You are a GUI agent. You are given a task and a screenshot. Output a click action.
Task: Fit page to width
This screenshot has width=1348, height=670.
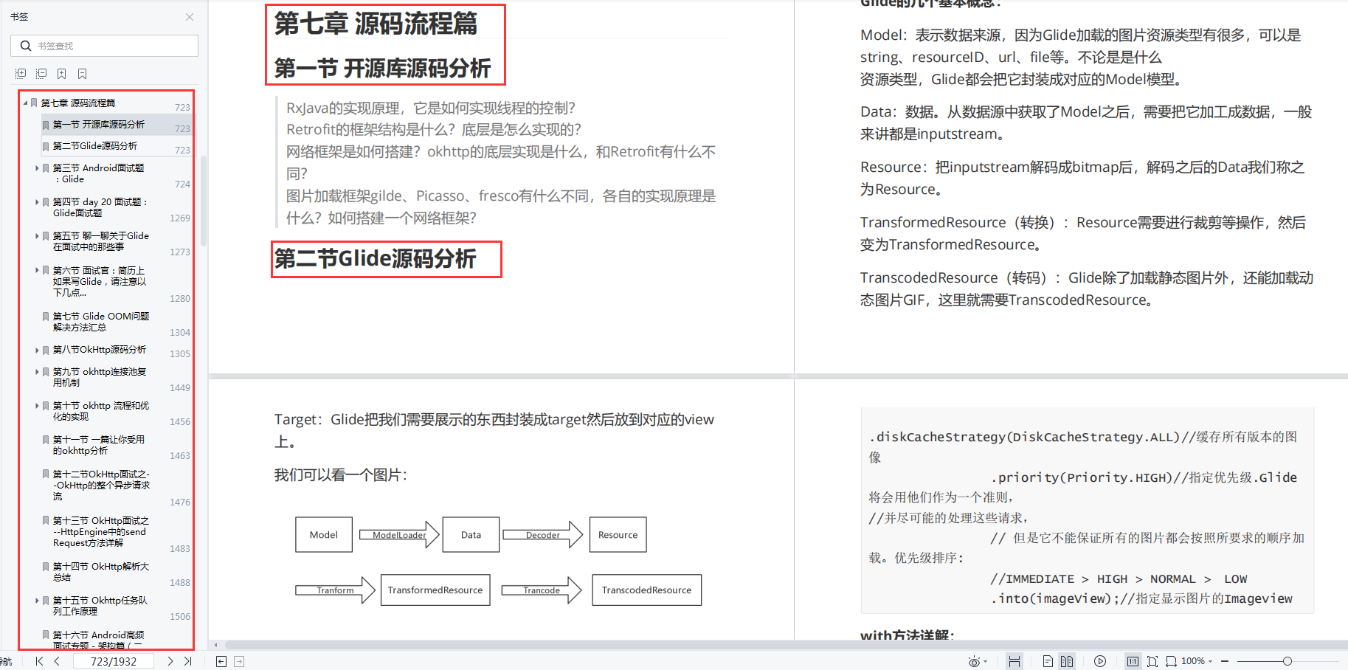(1171, 661)
